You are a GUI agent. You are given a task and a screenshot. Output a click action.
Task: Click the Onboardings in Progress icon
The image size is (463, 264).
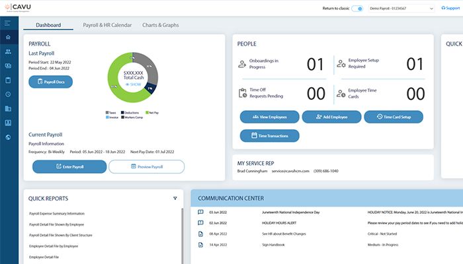(243, 64)
